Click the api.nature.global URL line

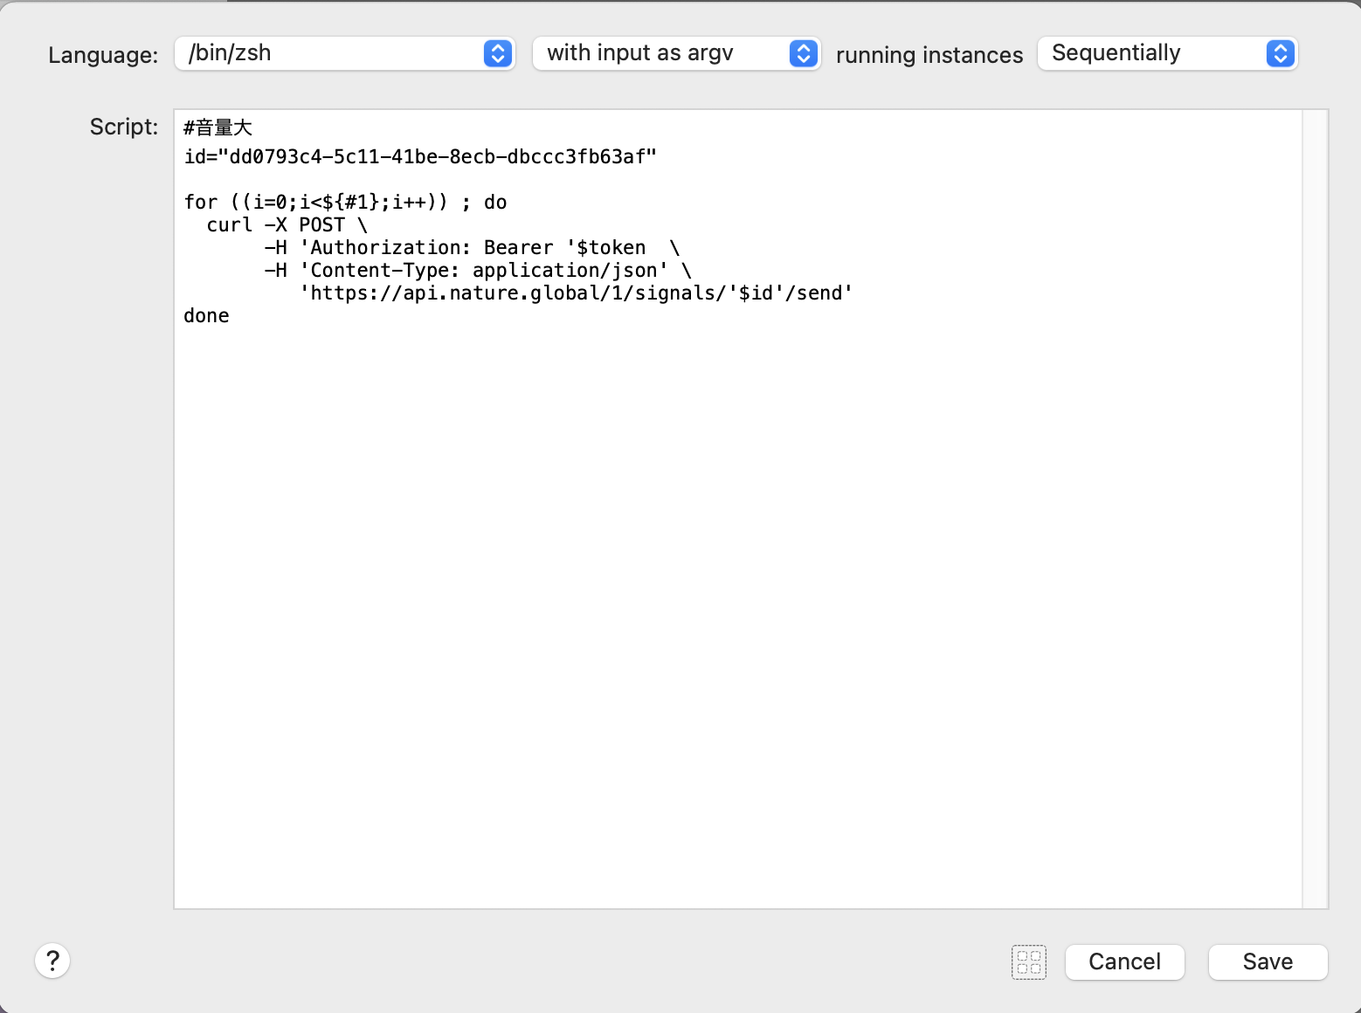576,293
